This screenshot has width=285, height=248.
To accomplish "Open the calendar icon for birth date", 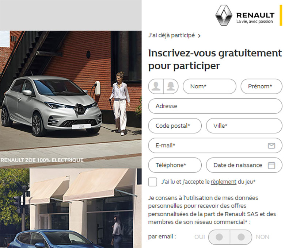I will (x=271, y=165).
